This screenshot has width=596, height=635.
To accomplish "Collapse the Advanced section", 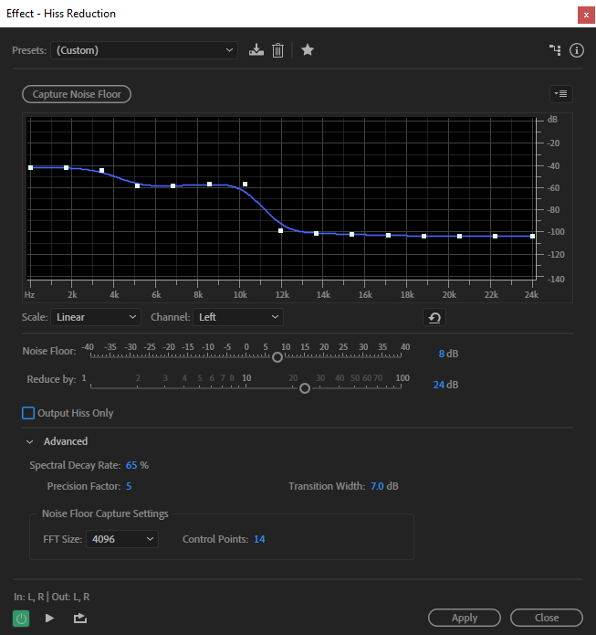I will [x=29, y=442].
